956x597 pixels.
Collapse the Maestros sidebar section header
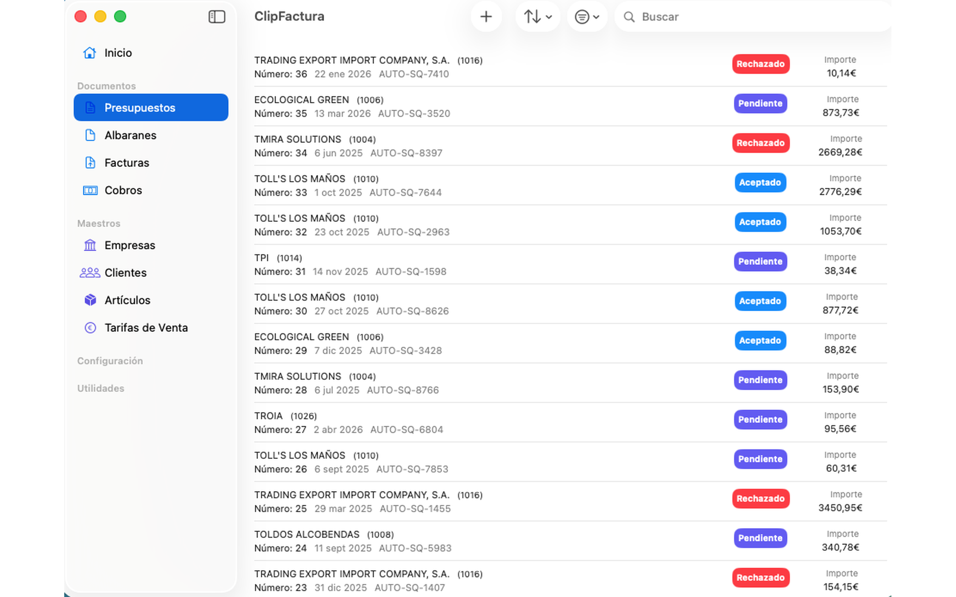[99, 224]
